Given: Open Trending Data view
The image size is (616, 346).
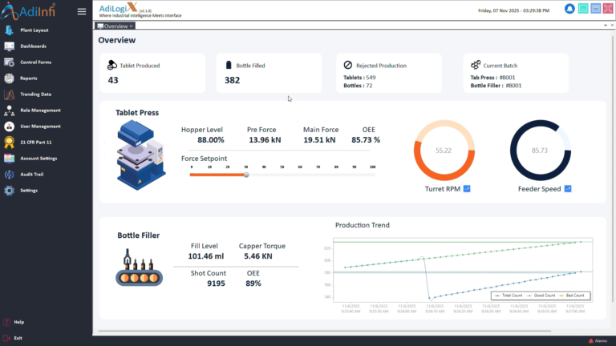Looking at the screenshot, I should (35, 95).
